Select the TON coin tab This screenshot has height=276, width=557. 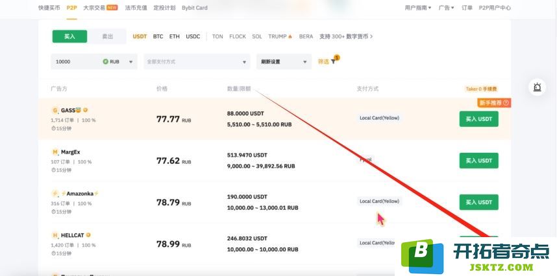click(217, 36)
